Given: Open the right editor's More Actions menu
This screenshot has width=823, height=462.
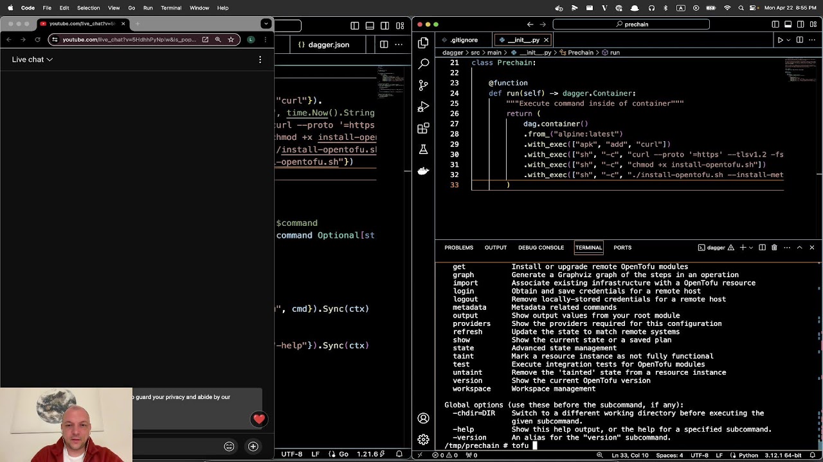Looking at the screenshot, I should 813,40.
